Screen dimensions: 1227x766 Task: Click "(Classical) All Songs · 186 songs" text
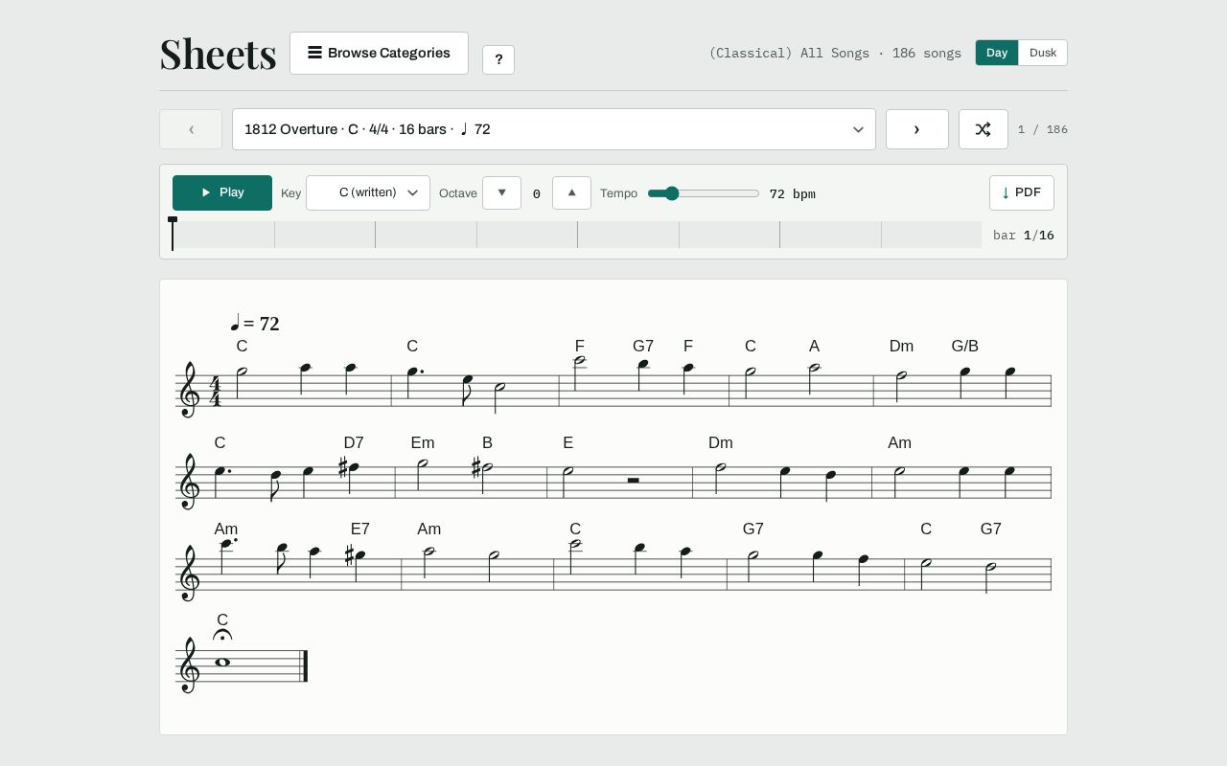835,54
